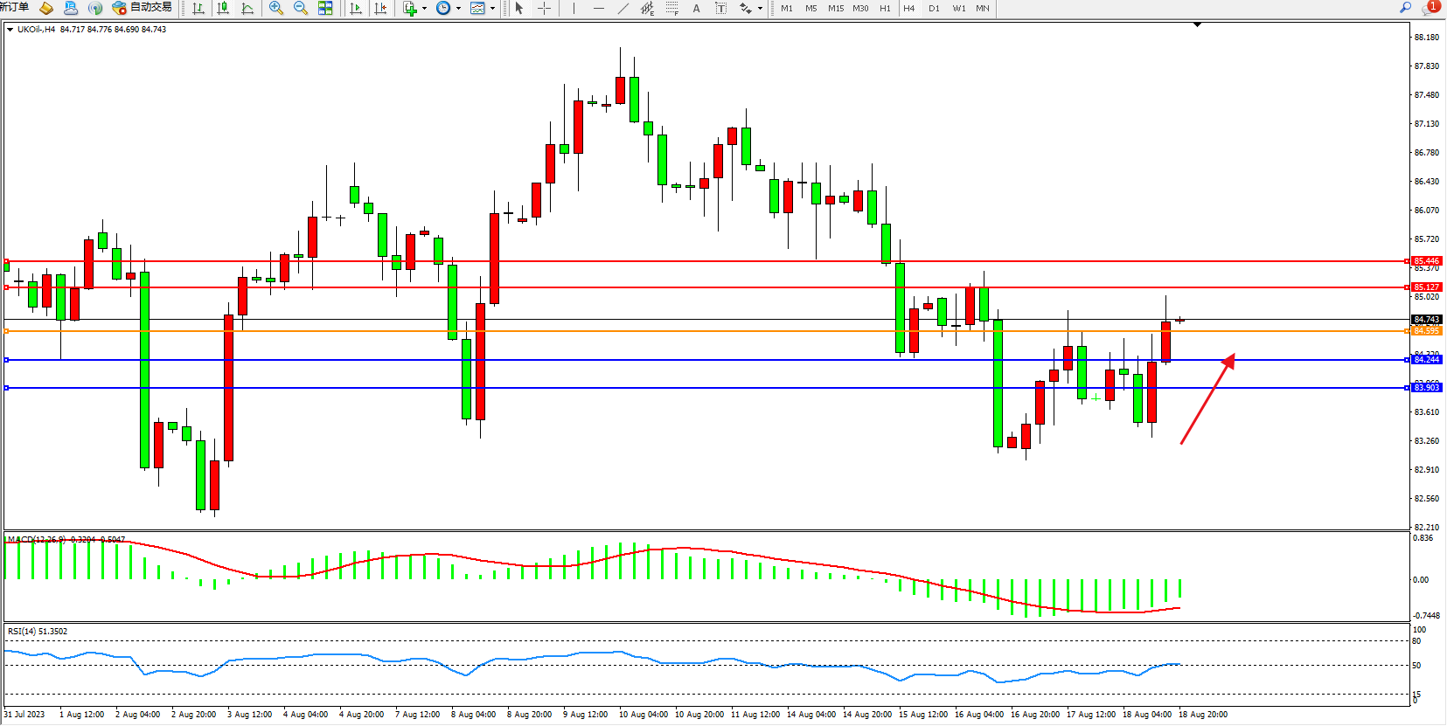Viewport: 1447px width, 726px height.
Task: Expand the chart templates dropdown arrow
Action: 492,8
